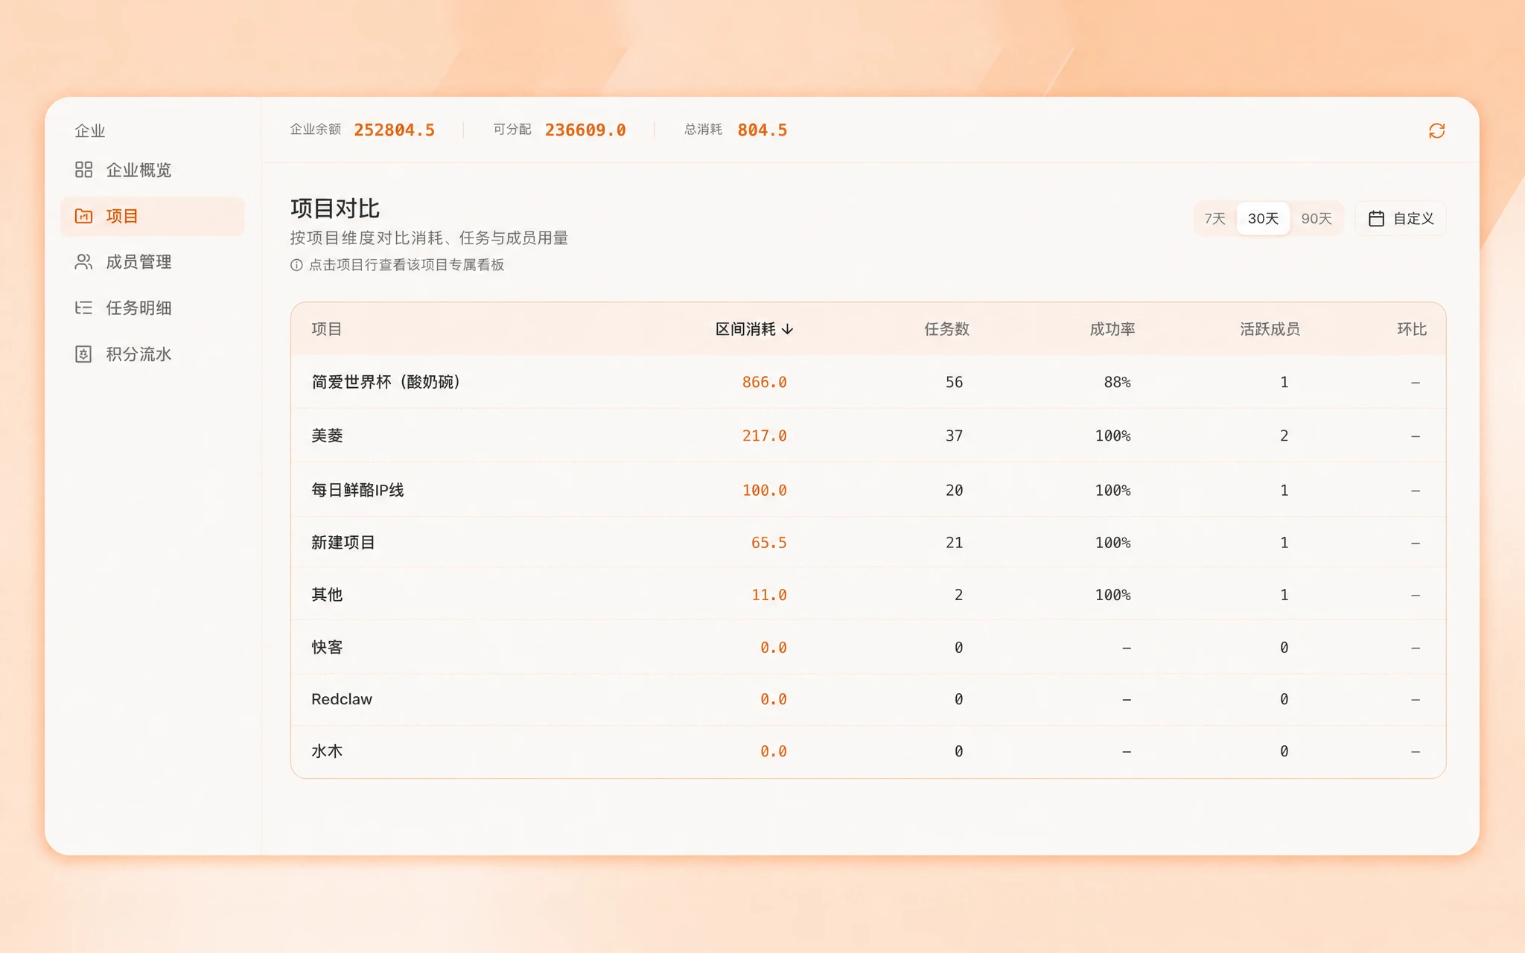Click the 企业概览 grid icon in sidebar
This screenshot has width=1525, height=953.
tap(83, 170)
